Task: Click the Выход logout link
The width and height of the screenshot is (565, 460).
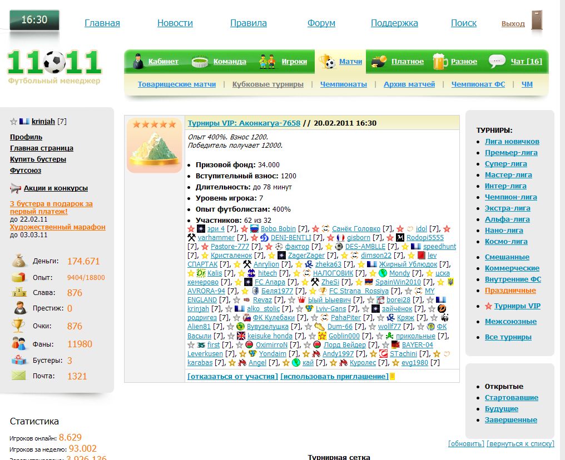Action: click(x=513, y=24)
